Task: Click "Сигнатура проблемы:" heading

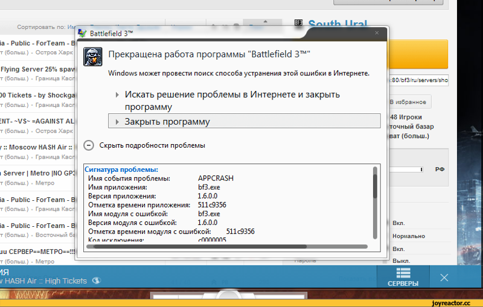Action: (x=121, y=169)
